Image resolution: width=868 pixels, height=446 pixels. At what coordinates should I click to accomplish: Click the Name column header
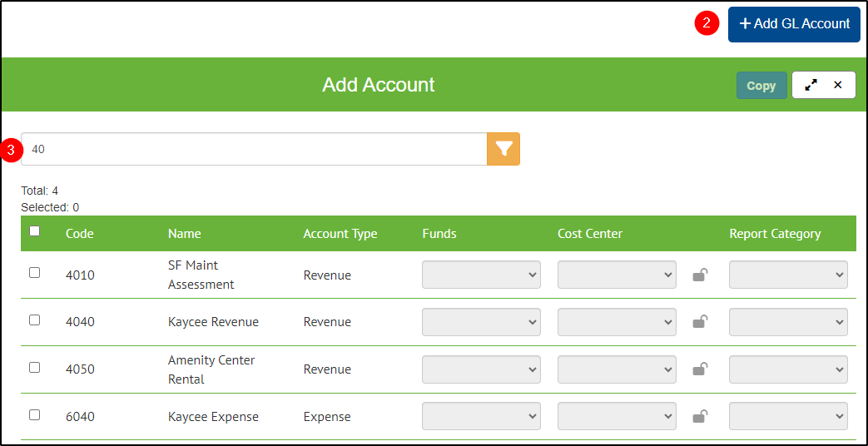pyautogui.click(x=185, y=234)
